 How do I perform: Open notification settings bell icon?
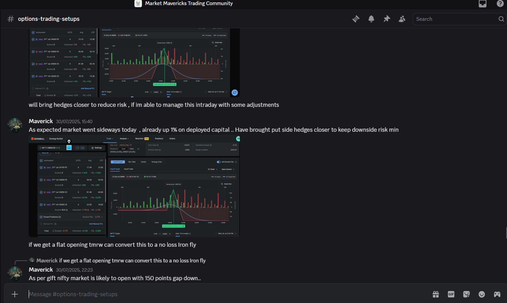[371, 19]
